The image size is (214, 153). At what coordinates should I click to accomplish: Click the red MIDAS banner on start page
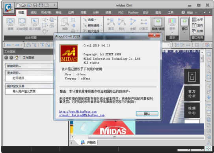click(113, 128)
